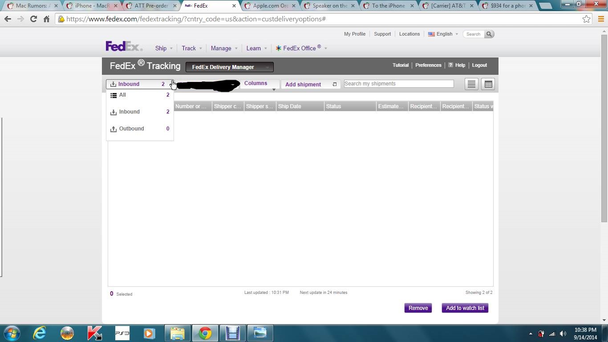The image size is (608, 342).
Task: Switch to $934 for a phone tab
Action: (508, 6)
